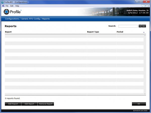Screen dimensions: 151x113
Task: Minimize the Profile.4DC main window
Action: [x=137, y=2]
